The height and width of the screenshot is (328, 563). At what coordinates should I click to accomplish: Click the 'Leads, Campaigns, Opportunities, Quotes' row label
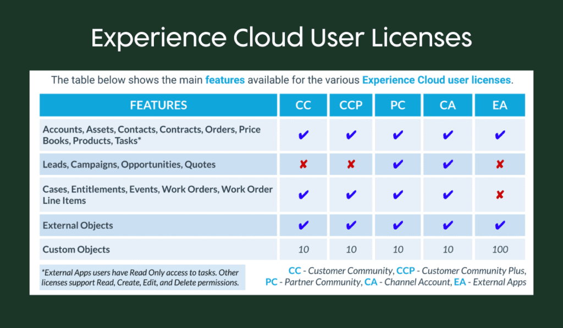tap(129, 164)
